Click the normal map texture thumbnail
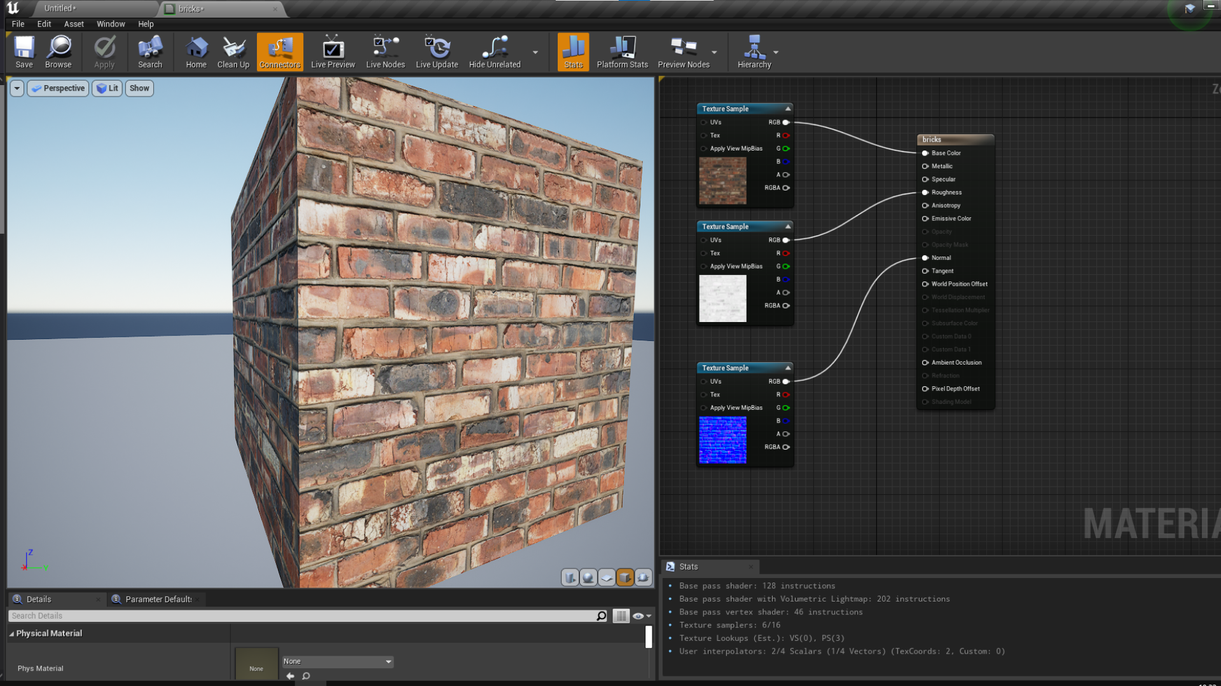 [x=722, y=440]
